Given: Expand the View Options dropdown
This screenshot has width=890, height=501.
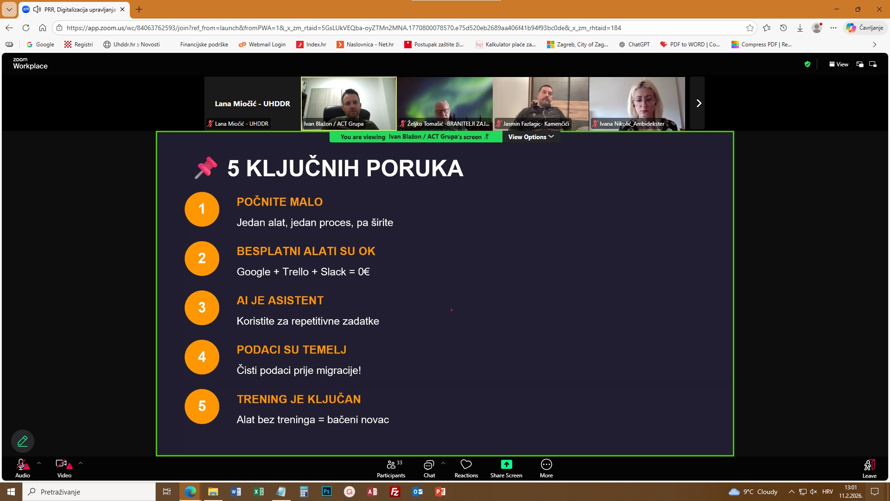Looking at the screenshot, I should [x=531, y=137].
